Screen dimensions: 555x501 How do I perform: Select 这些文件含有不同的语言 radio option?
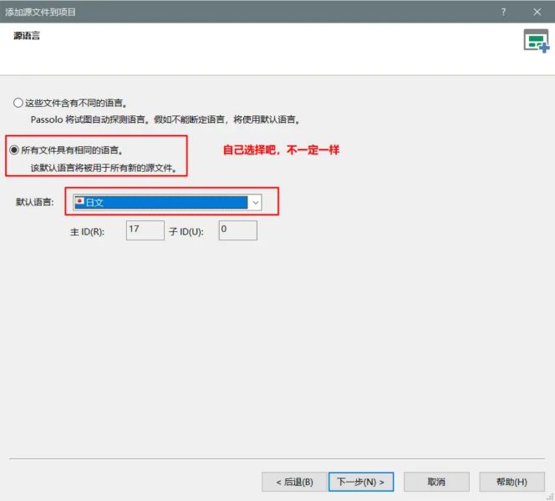[x=18, y=104]
